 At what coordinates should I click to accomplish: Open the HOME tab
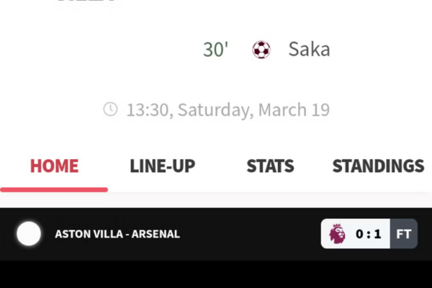pos(54,166)
